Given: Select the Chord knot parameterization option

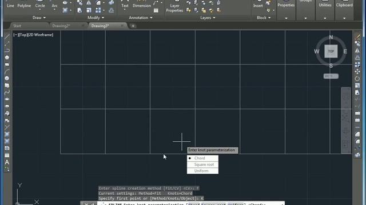Looking at the screenshot, I should (202, 158).
